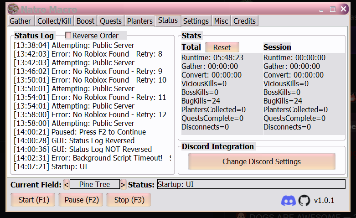This screenshot has height=218, width=356.
Task: Click the Pine Tree current field box
Action: tap(94, 184)
